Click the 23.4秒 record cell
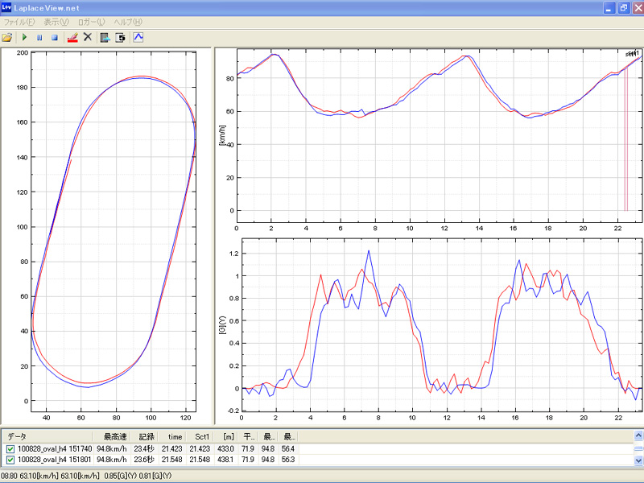644x483 pixels. click(144, 449)
